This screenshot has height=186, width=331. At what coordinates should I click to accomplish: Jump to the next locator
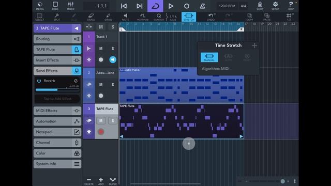point(139,6)
